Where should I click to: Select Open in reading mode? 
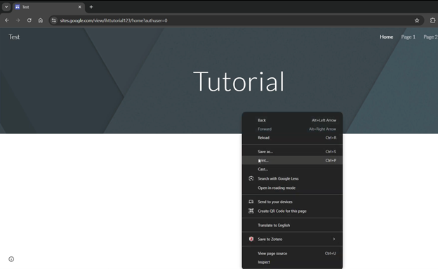pyautogui.click(x=292, y=188)
